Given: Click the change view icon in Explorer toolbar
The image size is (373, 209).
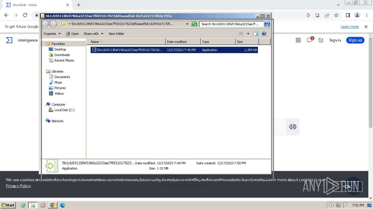Looking at the screenshot, I should coord(241,34).
